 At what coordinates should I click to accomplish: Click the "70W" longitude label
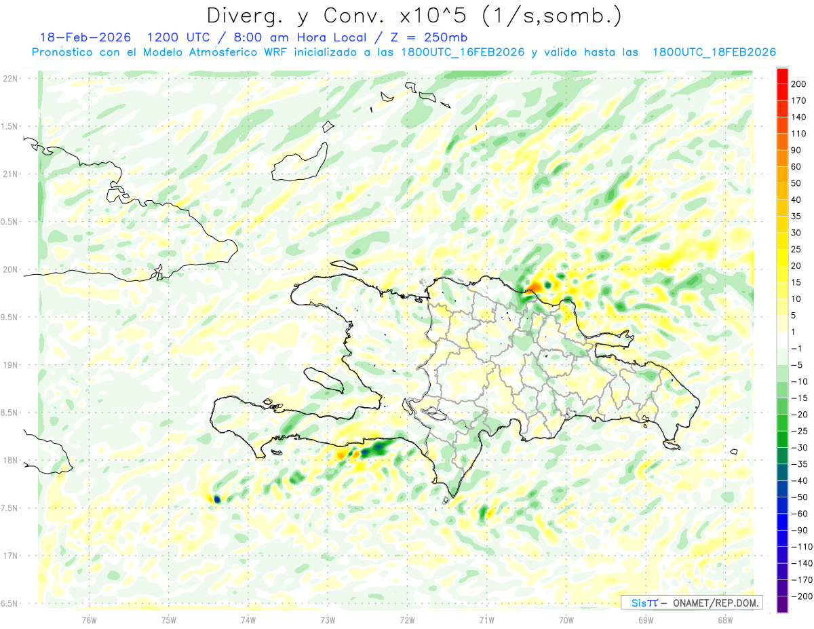pyautogui.click(x=566, y=620)
